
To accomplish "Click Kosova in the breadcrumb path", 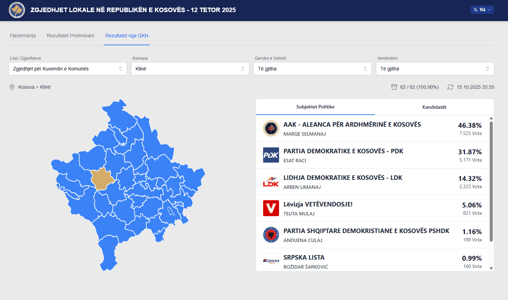I will tap(26, 87).
